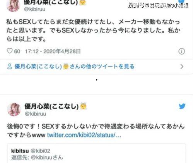
Task: Click the quoted author name kibitsu
Action: click(x=20, y=151)
